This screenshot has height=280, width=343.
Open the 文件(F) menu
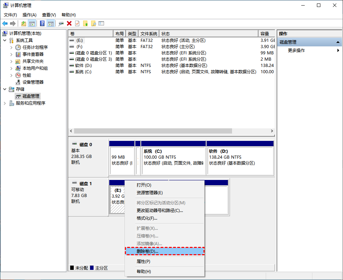pyautogui.click(x=10, y=15)
